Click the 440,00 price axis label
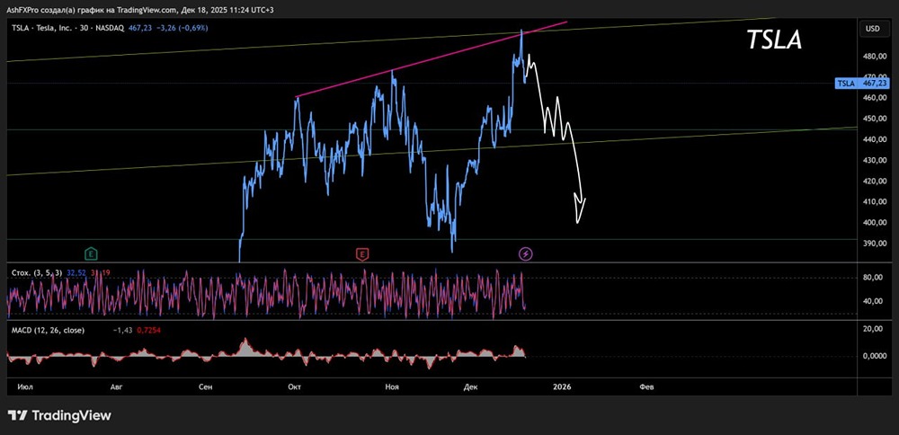 pyautogui.click(x=873, y=139)
